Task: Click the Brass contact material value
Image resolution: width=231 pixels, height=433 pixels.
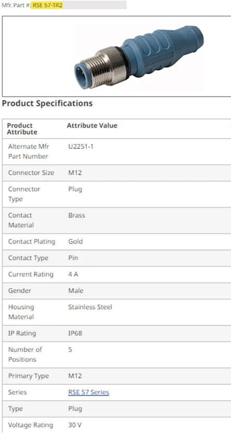Action: pos(76,215)
